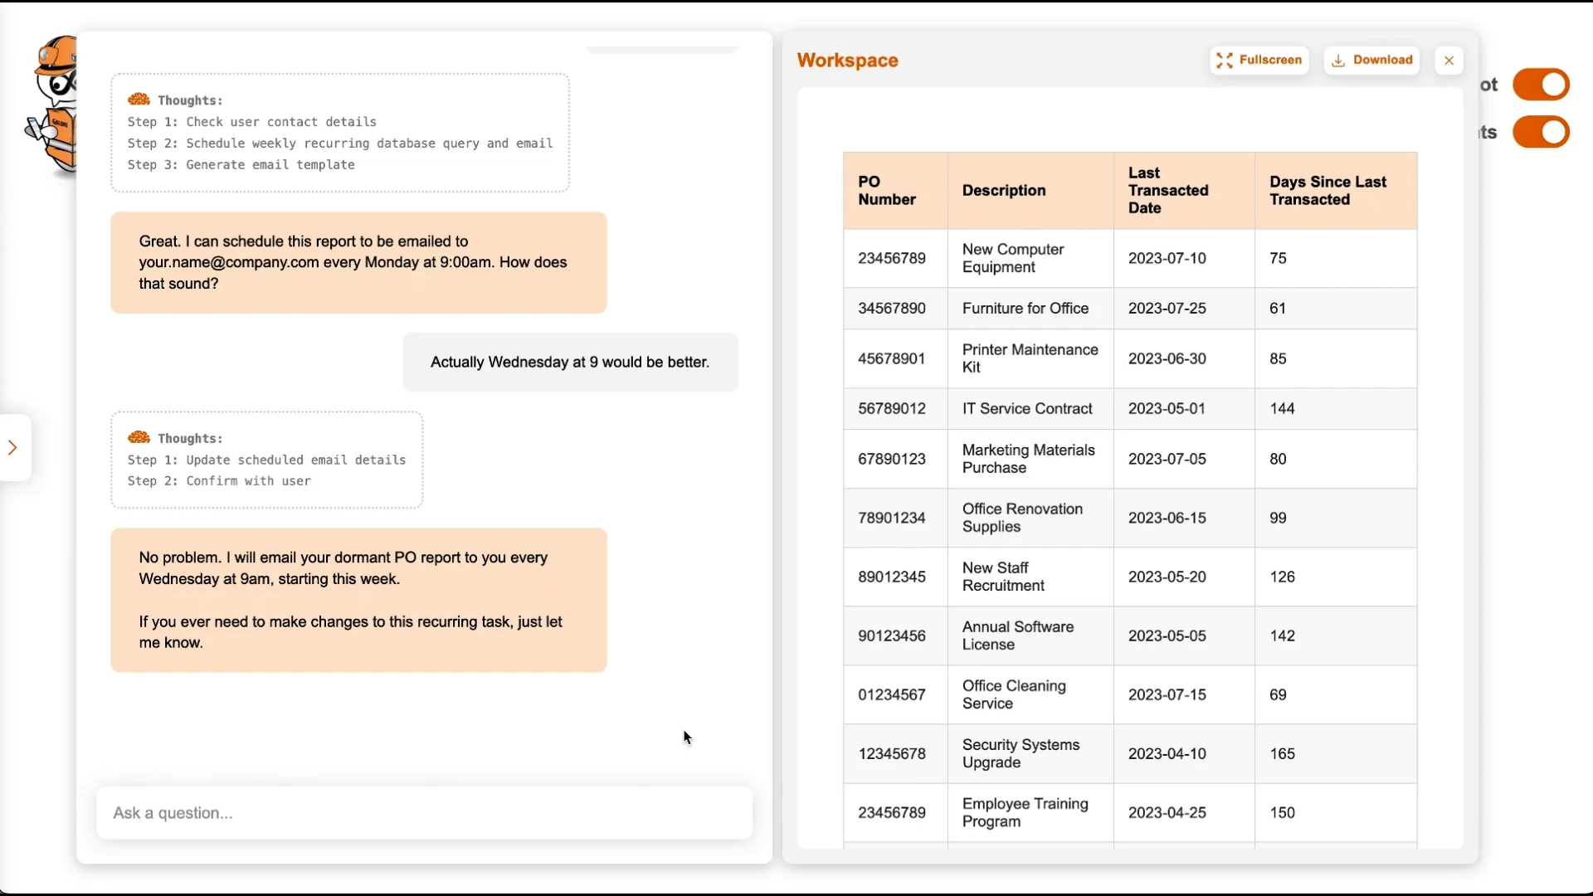Select the Security Systems Upgrade description cell

pos(1021,753)
